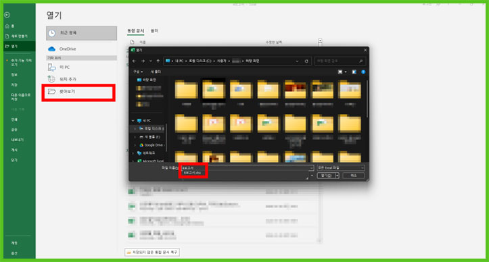Viewport: 489px width, 262px height.
Task: Click the circled back arrow in the Excel backstage
Action: (x=7, y=15)
